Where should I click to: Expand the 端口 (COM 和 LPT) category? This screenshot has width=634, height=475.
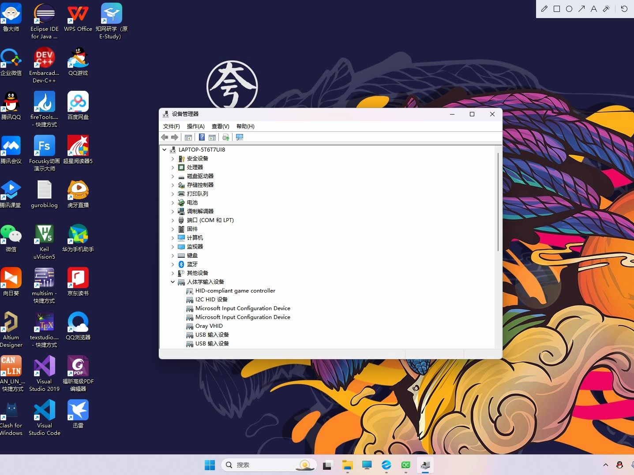(173, 220)
